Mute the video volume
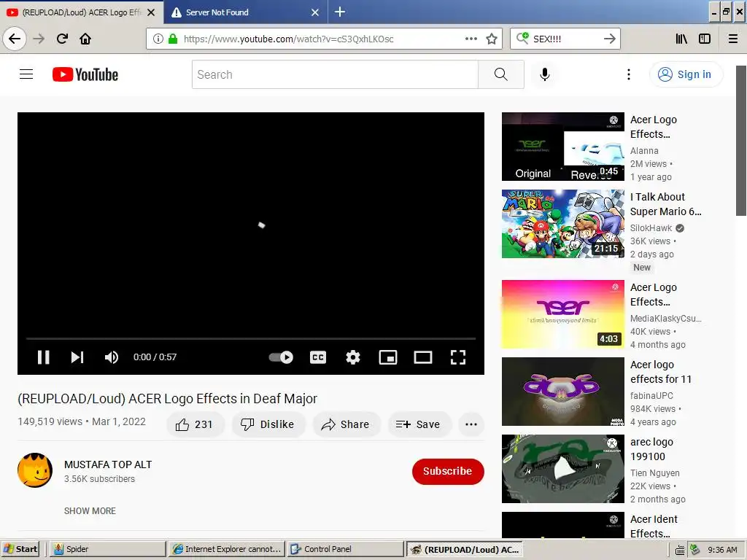The height and width of the screenshot is (560, 747). (x=112, y=357)
